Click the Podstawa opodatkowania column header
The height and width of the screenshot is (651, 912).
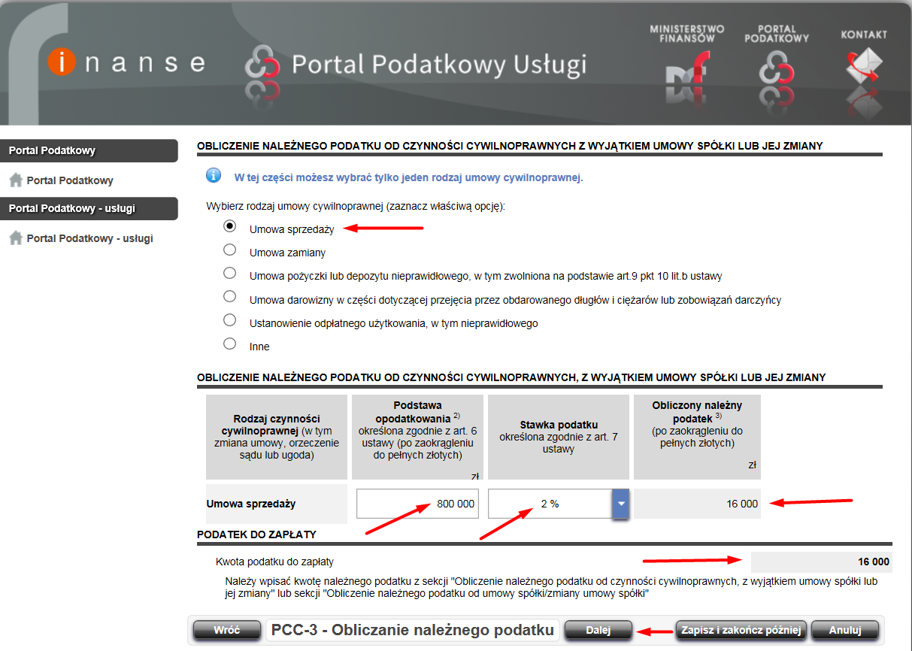pyautogui.click(x=417, y=437)
